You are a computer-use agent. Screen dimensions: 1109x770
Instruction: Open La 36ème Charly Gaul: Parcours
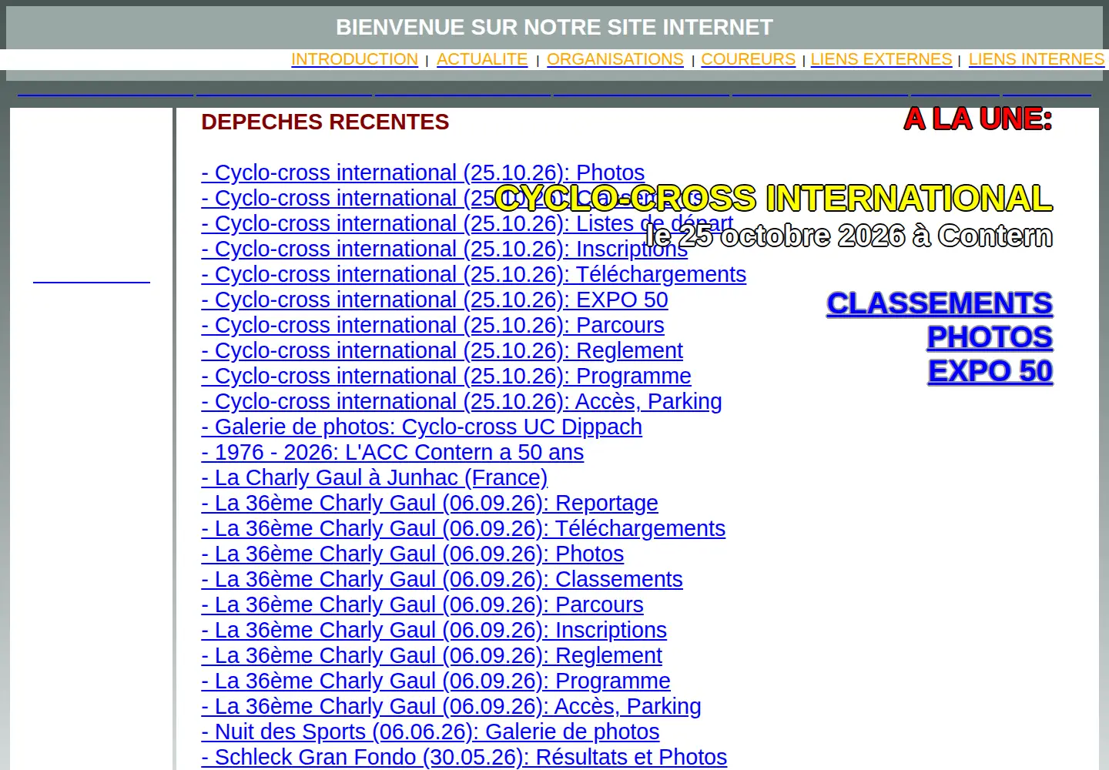tap(422, 604)
